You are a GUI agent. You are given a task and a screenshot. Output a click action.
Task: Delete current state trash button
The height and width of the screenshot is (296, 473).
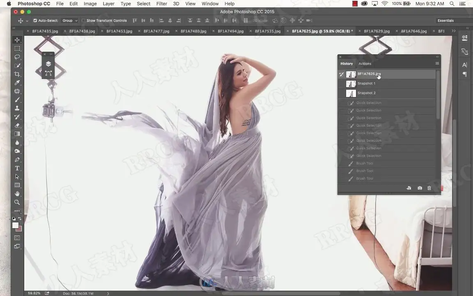[429, 188]
